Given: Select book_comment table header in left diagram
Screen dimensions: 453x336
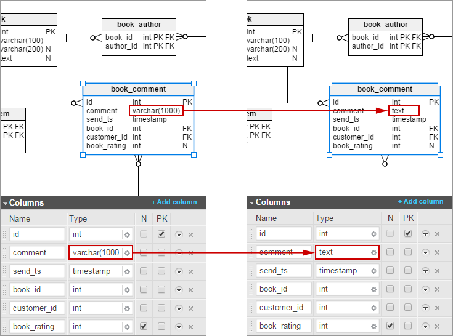Looking at the screenshot, I should click(x=139, y=89).
